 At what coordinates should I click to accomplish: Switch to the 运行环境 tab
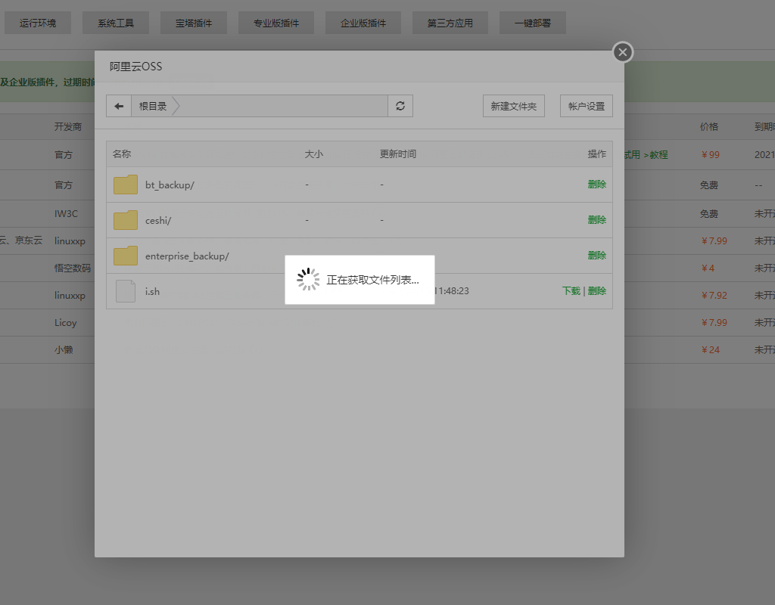point(38,23)
